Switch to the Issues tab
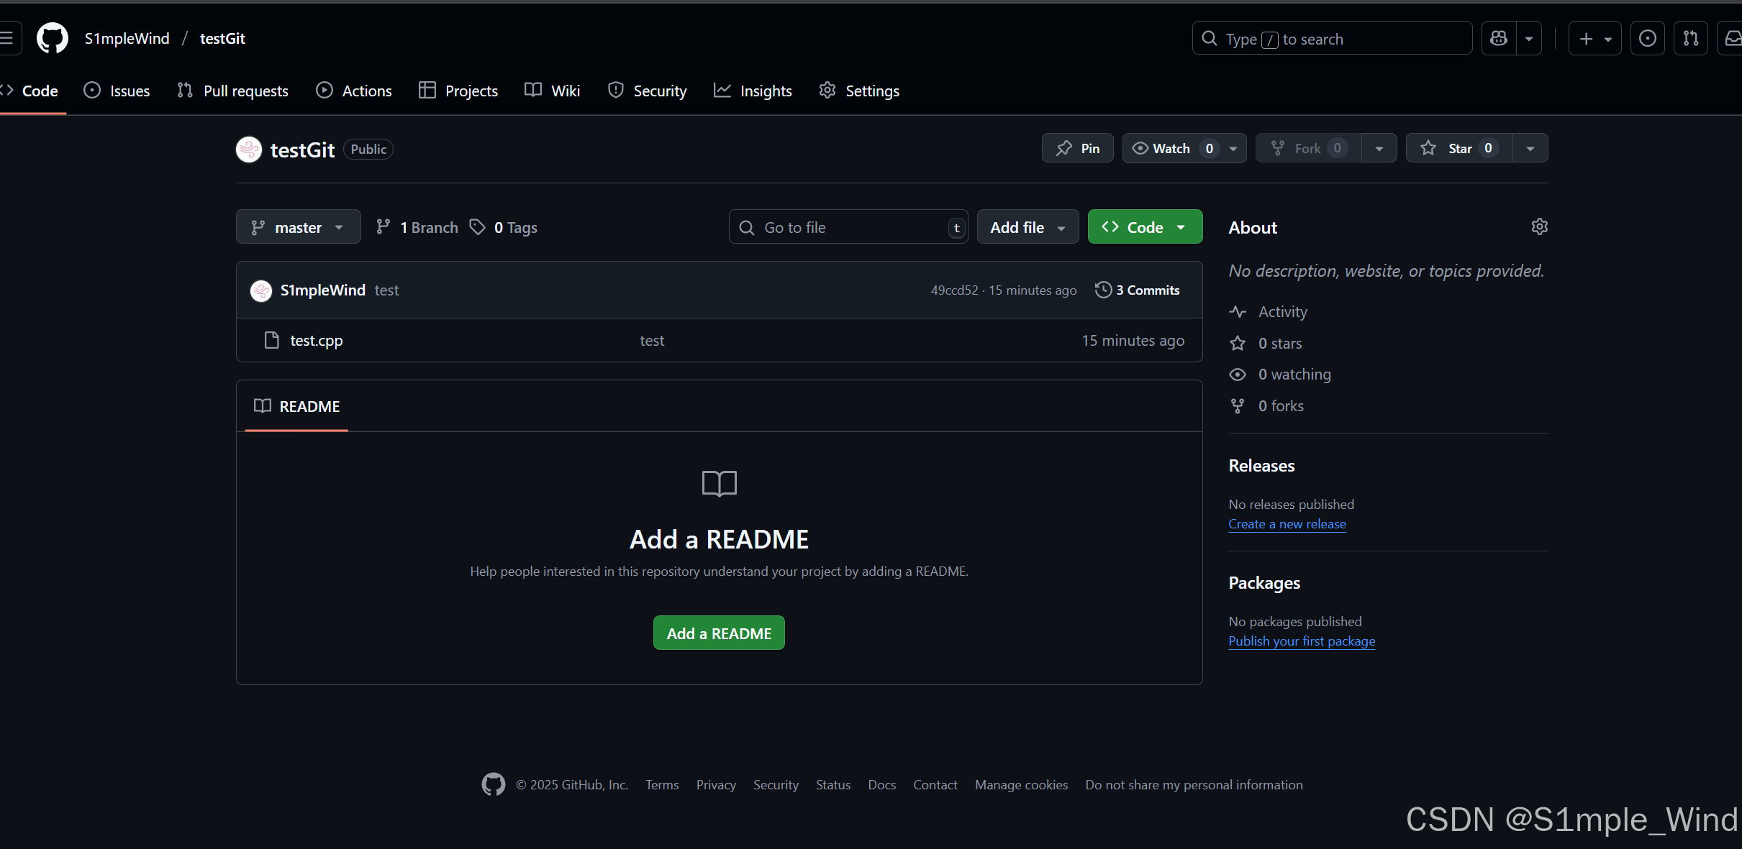Screen dimensions: 1742x849 (117, 91)
